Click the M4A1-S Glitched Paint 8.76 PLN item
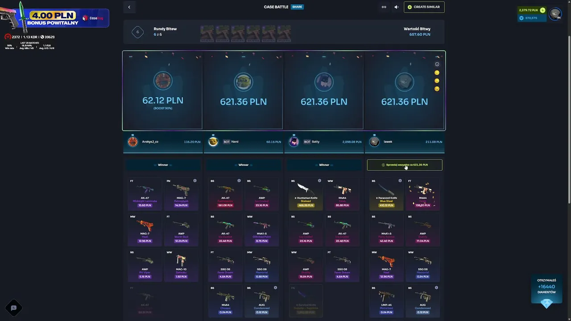The height and width of the screenshot is (321, 571). [262, 230]
